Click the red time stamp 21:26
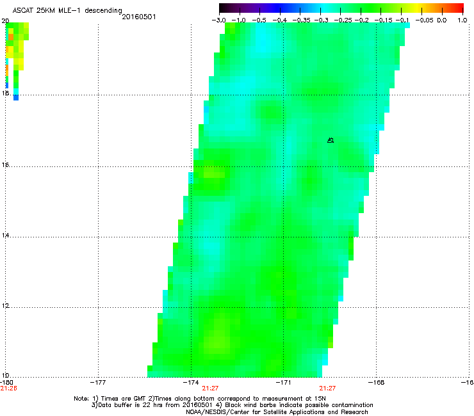This screenshot has height=416, width=474. (8, 388)
